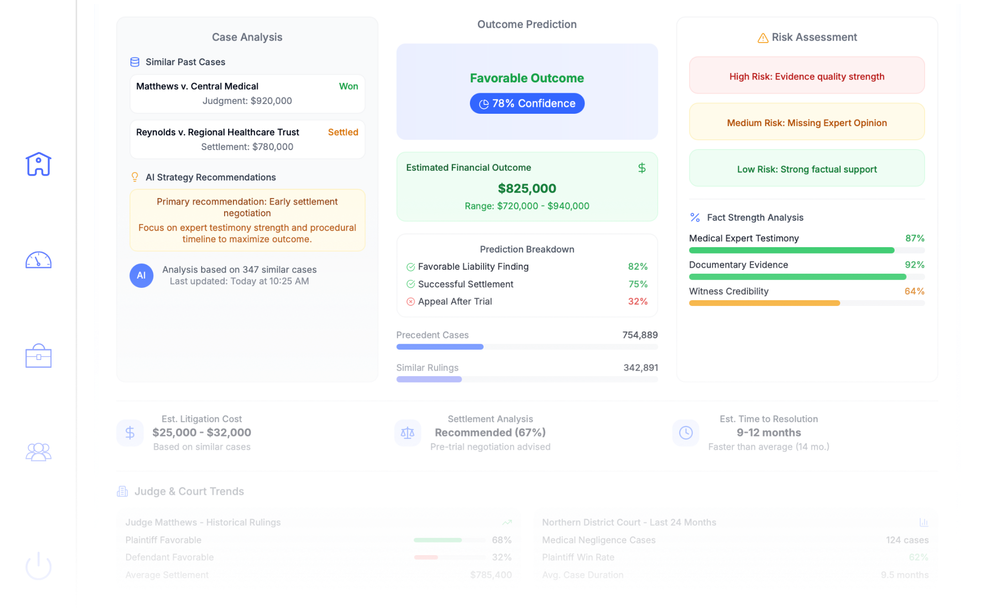Click the database icon next to Similar Past Cases

tap(135, 62)
